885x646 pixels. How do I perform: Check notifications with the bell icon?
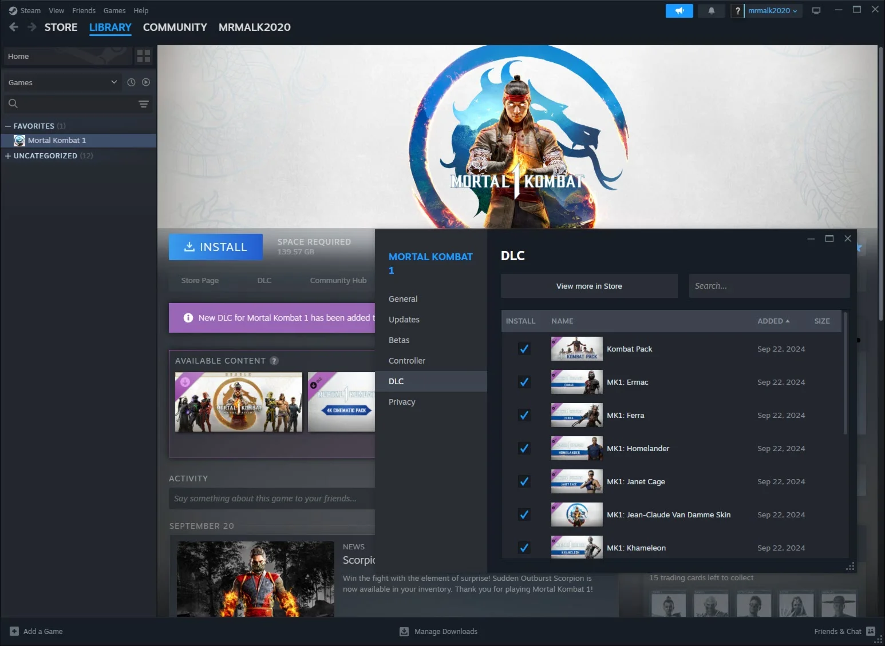click(711, 10)
